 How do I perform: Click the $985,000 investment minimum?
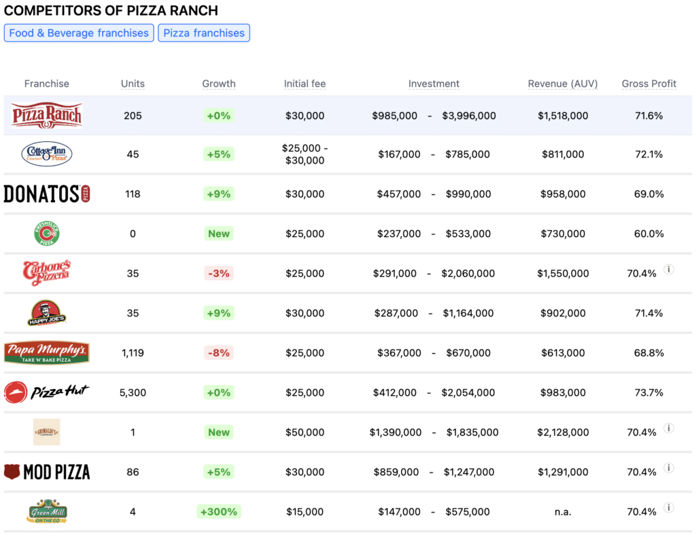click(395, 115)
